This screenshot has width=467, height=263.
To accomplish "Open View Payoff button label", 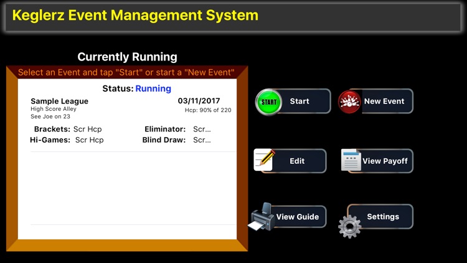I will pos(385,161).
